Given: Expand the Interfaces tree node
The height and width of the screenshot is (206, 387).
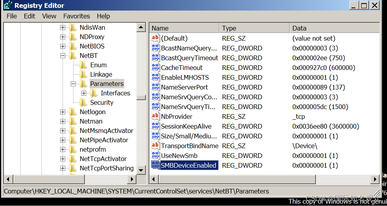Looking at the screenshot, I should click(x=84, y=93).
